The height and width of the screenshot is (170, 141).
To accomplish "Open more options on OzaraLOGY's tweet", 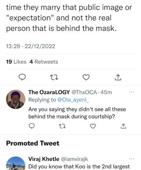I will pyautogui.click(x=131, y=92).
